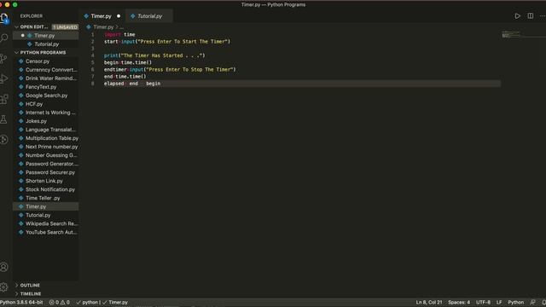Image resolution: width=546 pixels, height=307 pixels.
Task: Open the editor More Actions menu
Action: pyautogui.click(x=543, y=16)
